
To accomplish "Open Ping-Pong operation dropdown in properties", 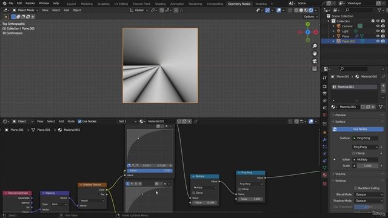I will 365,147.
